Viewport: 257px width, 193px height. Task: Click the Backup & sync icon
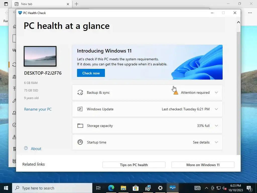[x=80, y=92]
